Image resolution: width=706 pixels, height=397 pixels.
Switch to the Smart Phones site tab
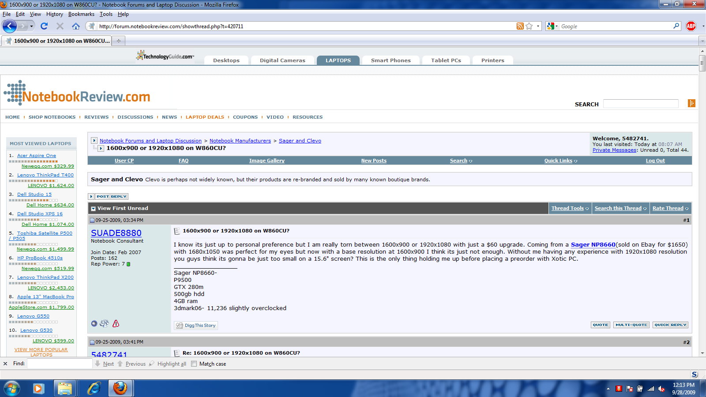(391, 60)
